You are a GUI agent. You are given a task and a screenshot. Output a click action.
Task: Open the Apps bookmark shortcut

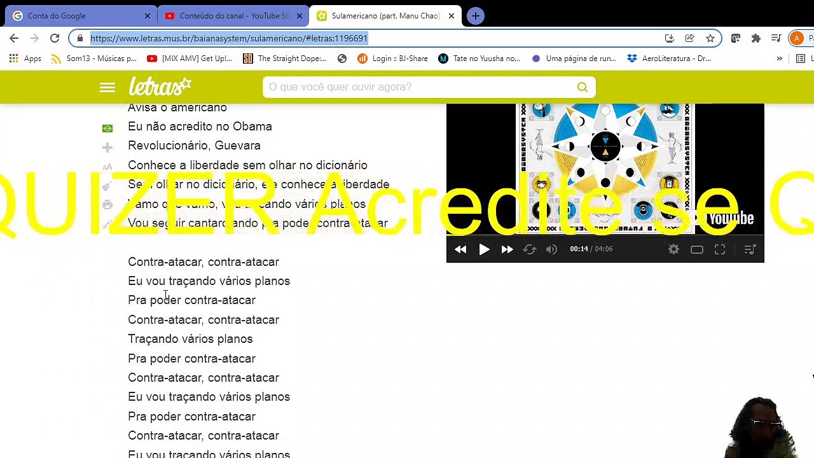(x=25, y=59)
